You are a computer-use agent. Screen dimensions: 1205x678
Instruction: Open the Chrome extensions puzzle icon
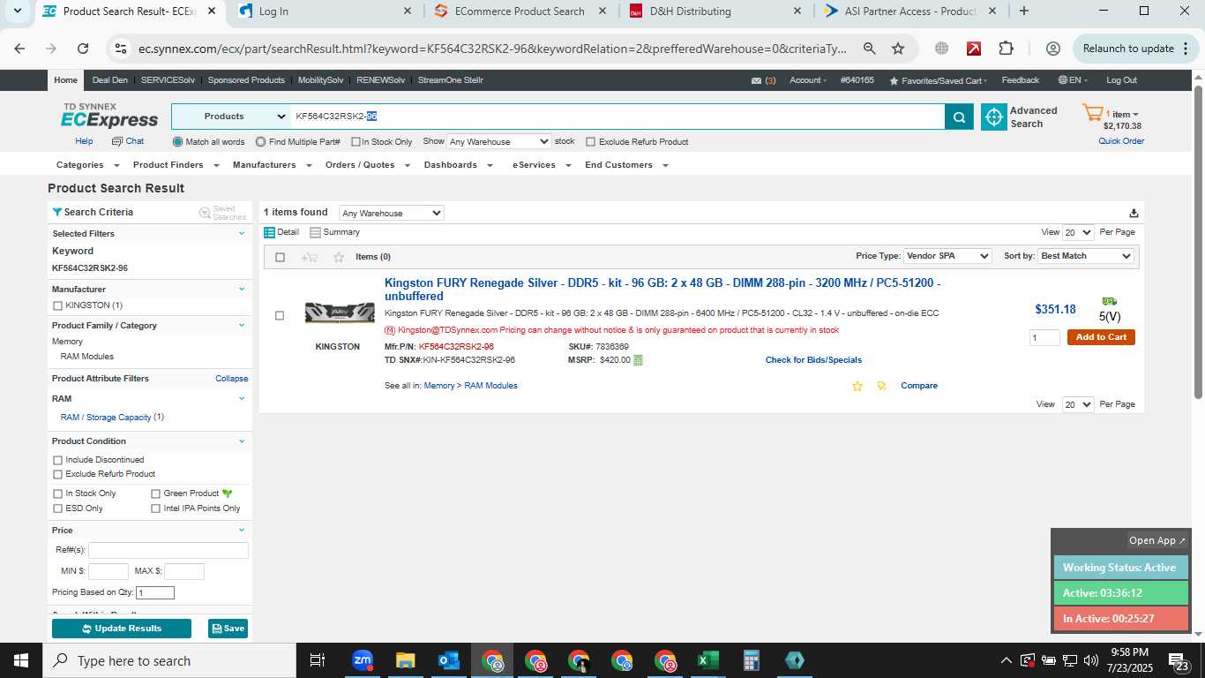point(1006,49)
